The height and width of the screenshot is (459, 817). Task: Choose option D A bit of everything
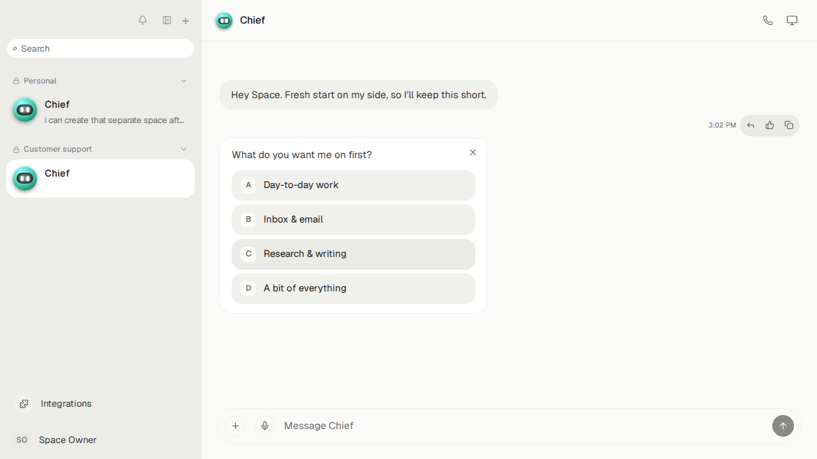(x=354, y=289)
